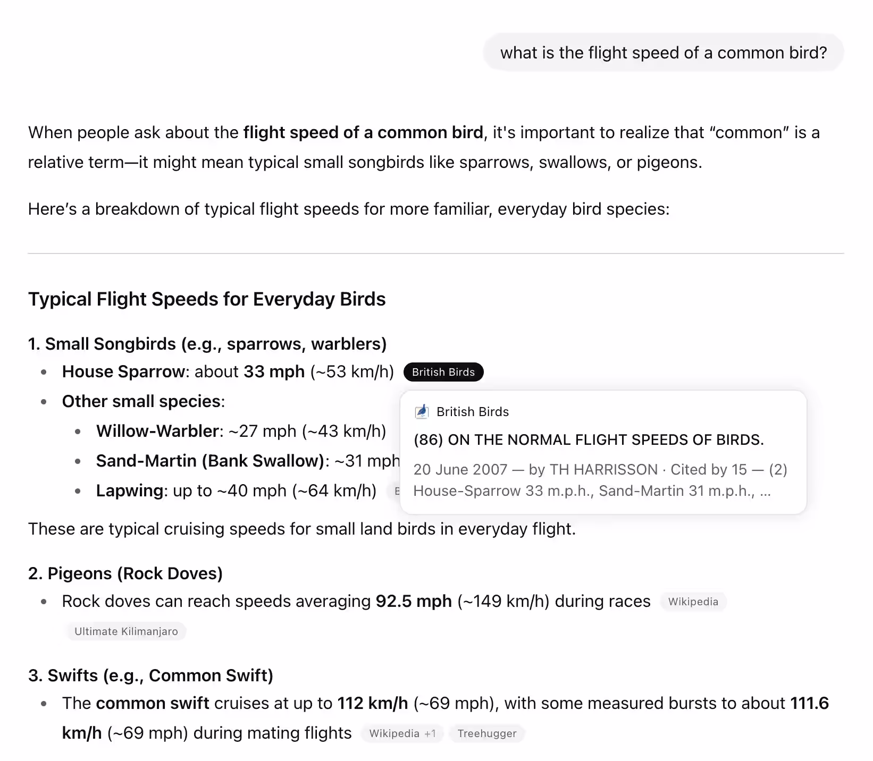Click the Typical Flight Speeds heading
873x761 pixels.
pos(207,299)
